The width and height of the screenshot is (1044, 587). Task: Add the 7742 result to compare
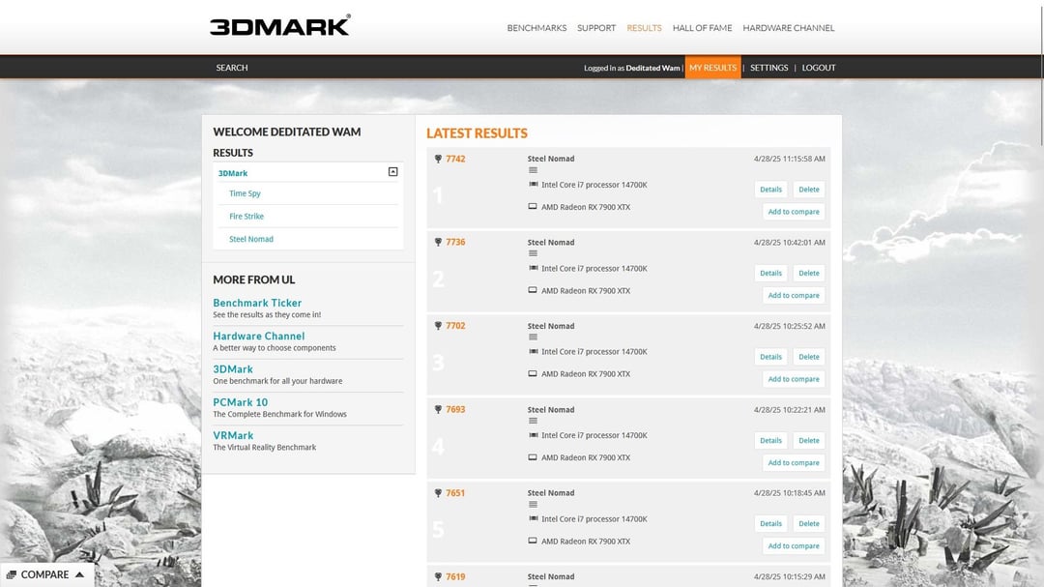tap(794, 211)
